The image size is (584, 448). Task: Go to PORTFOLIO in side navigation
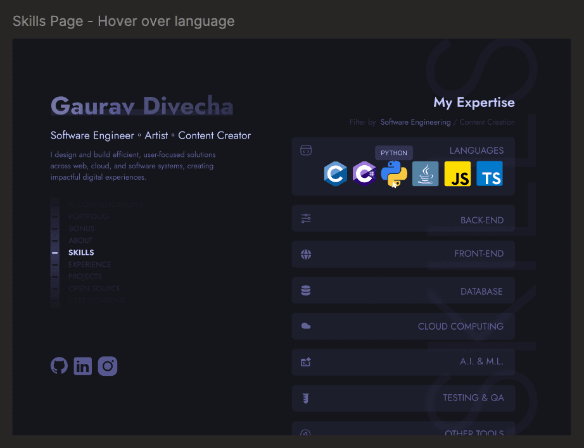tap(89, 216)
